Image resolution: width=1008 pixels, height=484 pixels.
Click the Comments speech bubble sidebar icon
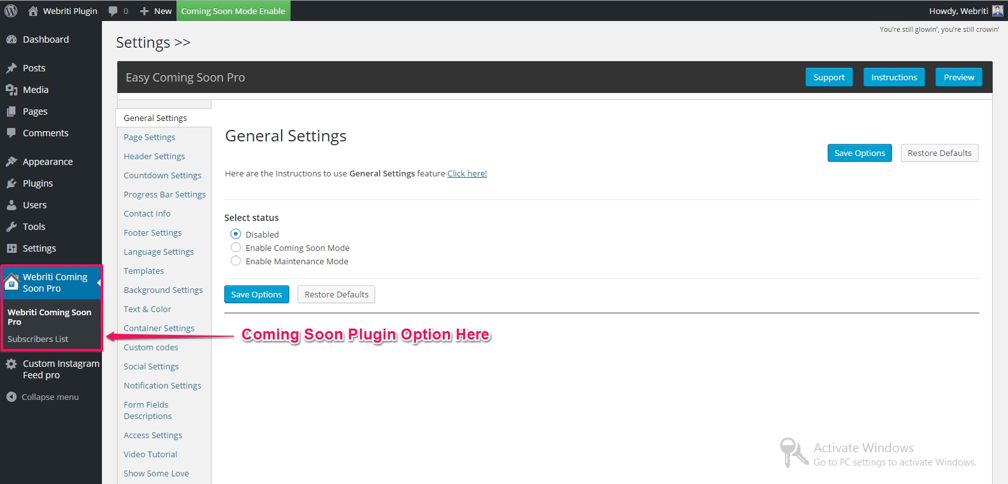[x=11, y=133]
